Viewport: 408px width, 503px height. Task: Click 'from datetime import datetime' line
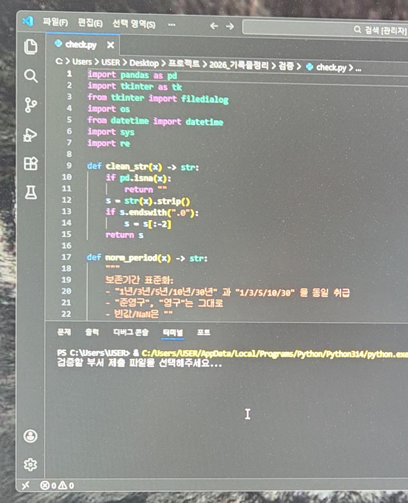155,121
